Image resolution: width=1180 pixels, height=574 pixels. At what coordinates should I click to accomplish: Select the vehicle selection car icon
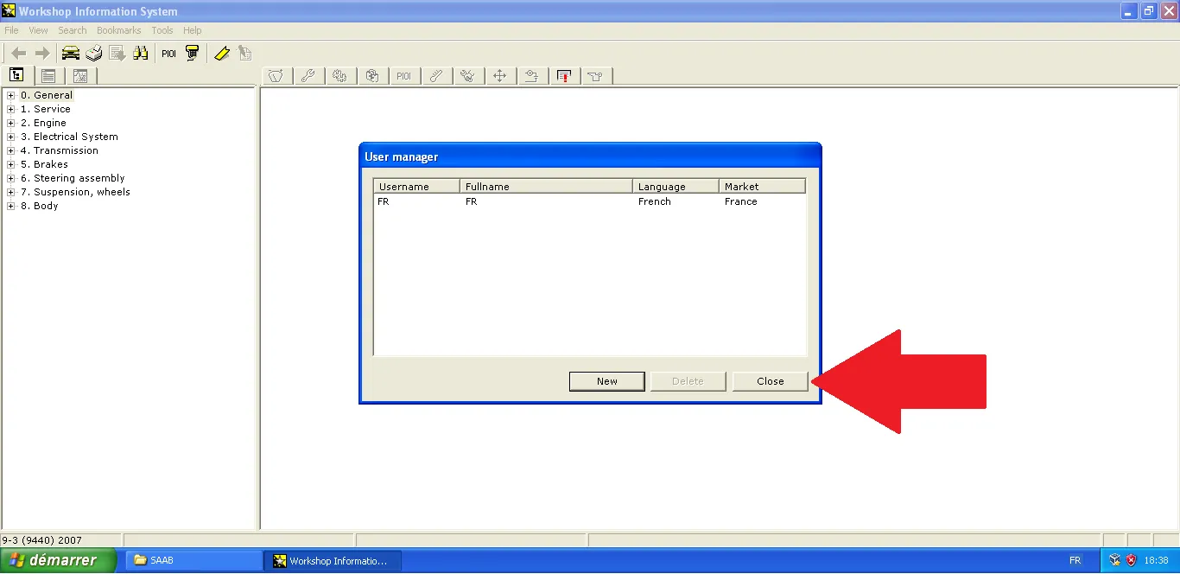click(x=70, y=52)
